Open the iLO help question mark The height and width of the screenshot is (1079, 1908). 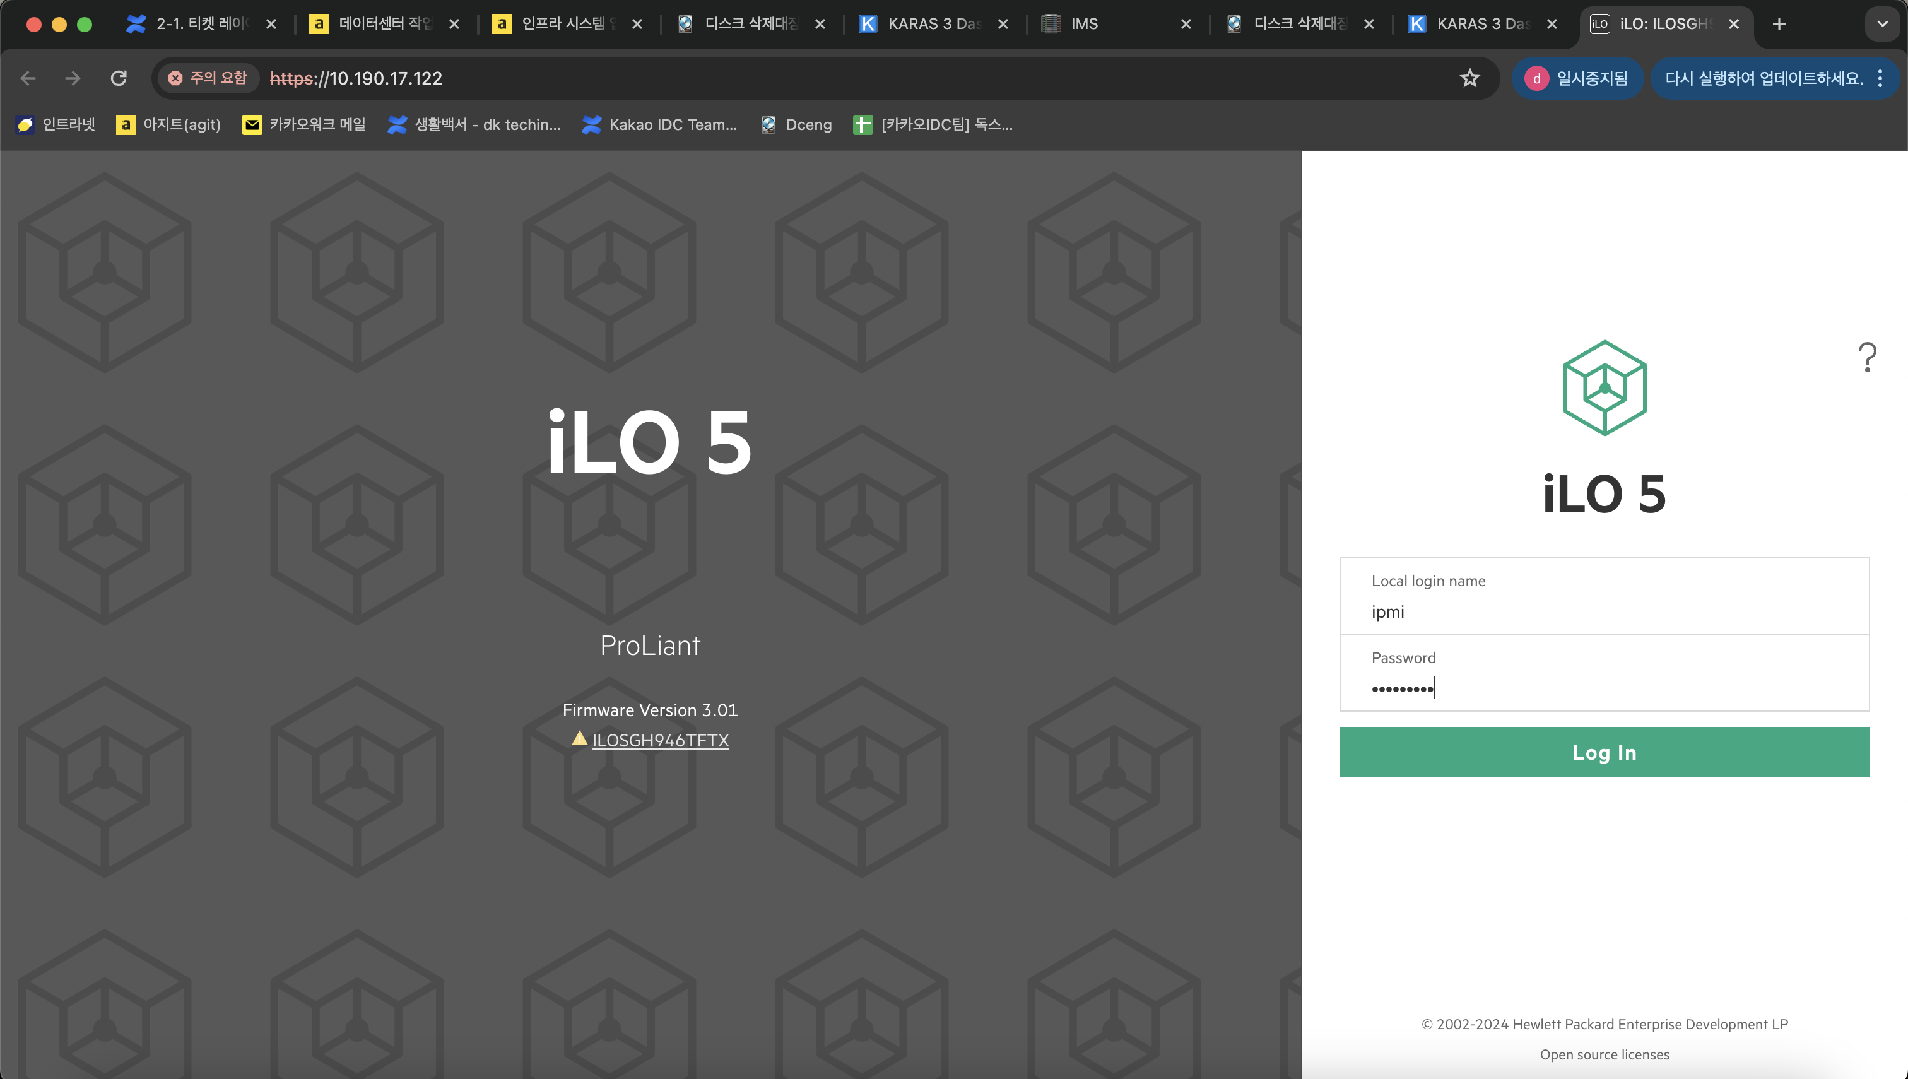coord(1866,357)
